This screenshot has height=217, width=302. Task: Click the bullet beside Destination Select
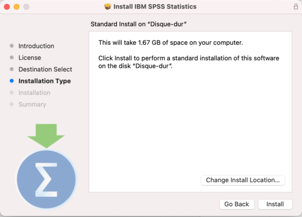click(x=12, y=69)
